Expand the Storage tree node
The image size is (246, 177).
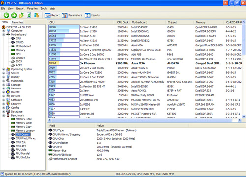click(x=4, y=85)
